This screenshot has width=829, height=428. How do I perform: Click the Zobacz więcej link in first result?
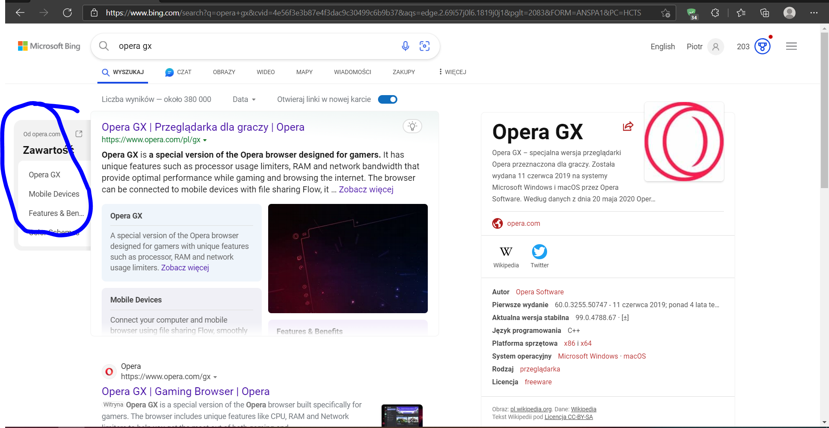366,189
